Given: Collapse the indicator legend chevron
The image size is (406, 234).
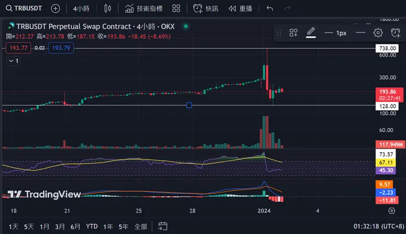Looking at the screenshot, I should click(x=14, y=61).
